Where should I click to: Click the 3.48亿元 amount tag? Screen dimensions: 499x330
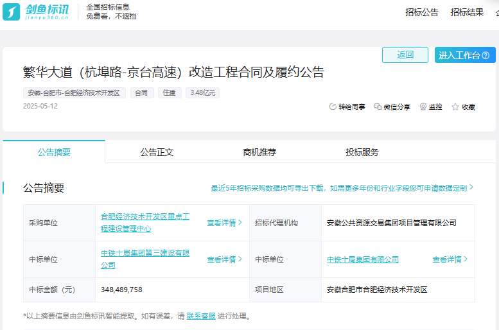pyautogui.click(x=202, y=92)
